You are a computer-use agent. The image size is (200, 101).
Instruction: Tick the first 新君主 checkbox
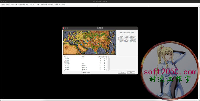64,58
